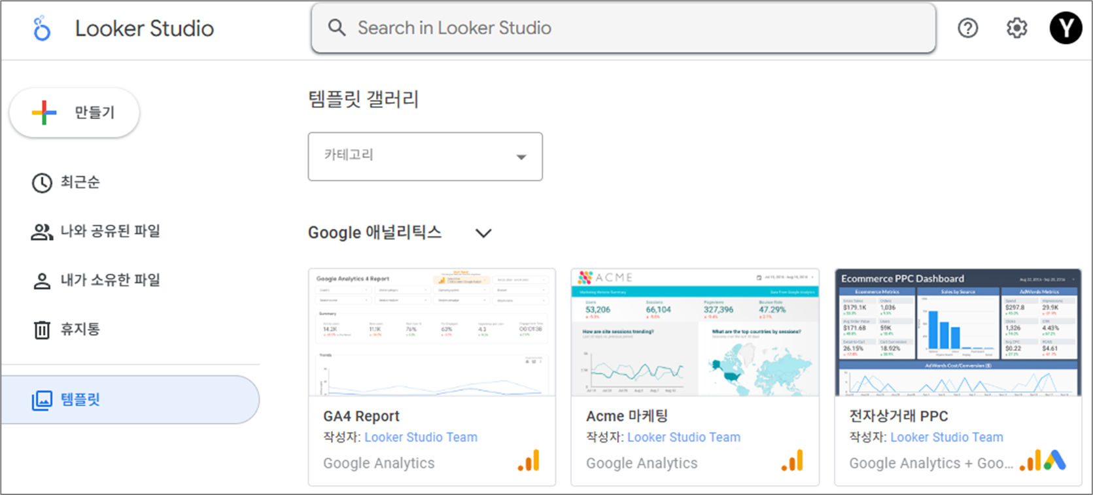Open the GA4 Report template thumbnail
Screen dimensions: 1093x495
click(x=432, y=332)
